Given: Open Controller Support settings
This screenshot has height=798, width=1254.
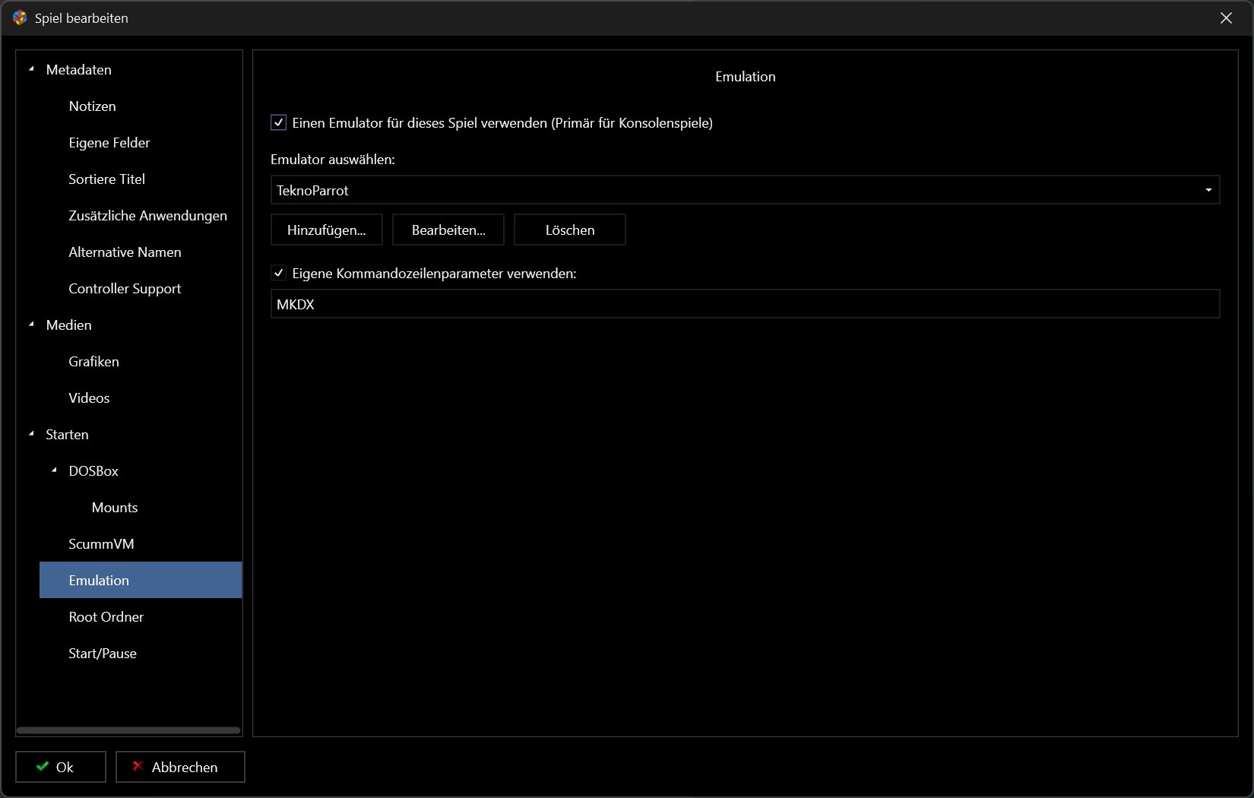Looking at the screenshot, I should [x=125, y=288].
